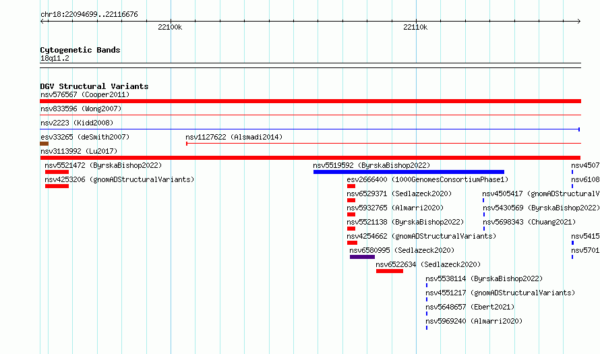
Task: Click the wide blue bar for nsv5519592
Action: (409, 172)
